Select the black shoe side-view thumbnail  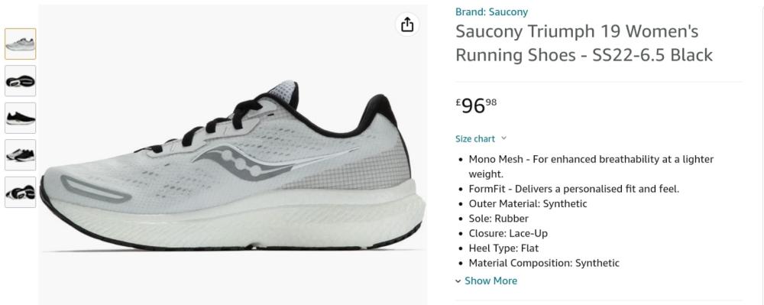pyautogui.click(x=21, y=118)
